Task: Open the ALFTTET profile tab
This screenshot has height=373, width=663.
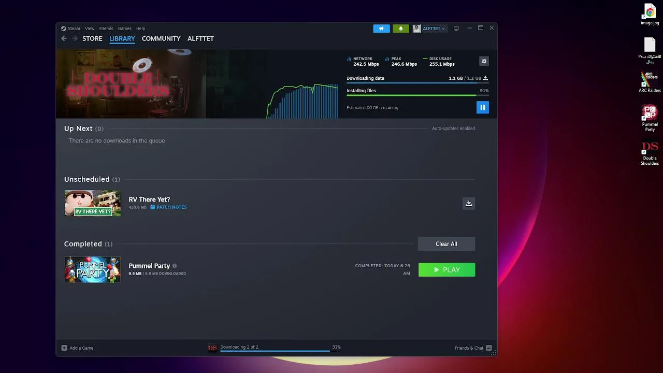Action: pos(200,38)
